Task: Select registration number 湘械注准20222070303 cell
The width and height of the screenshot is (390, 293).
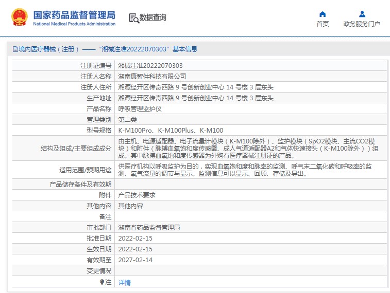Action: pyautogui.click(x=150, y=66)
